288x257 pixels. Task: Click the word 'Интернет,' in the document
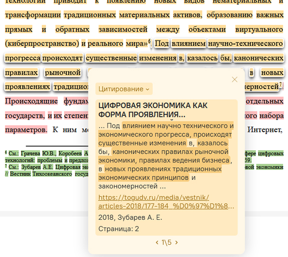click(265, 130)
